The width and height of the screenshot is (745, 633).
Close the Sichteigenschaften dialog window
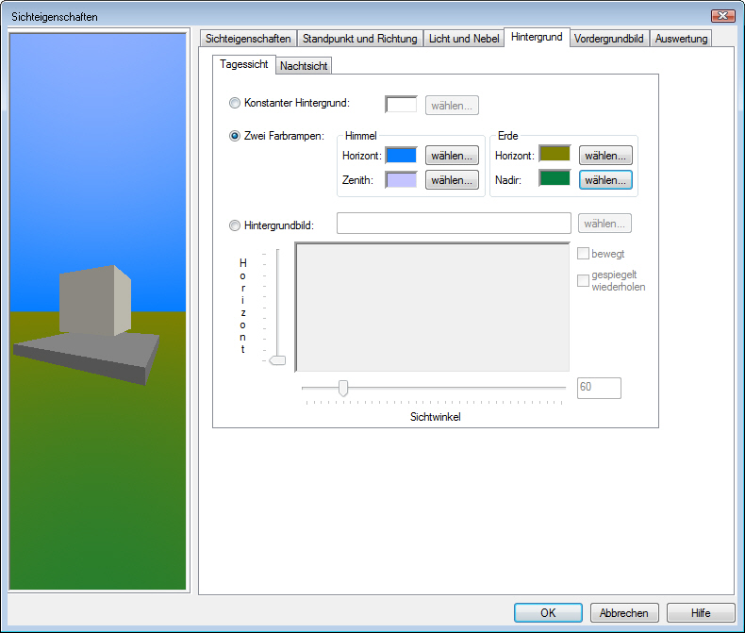coord(722,16)
